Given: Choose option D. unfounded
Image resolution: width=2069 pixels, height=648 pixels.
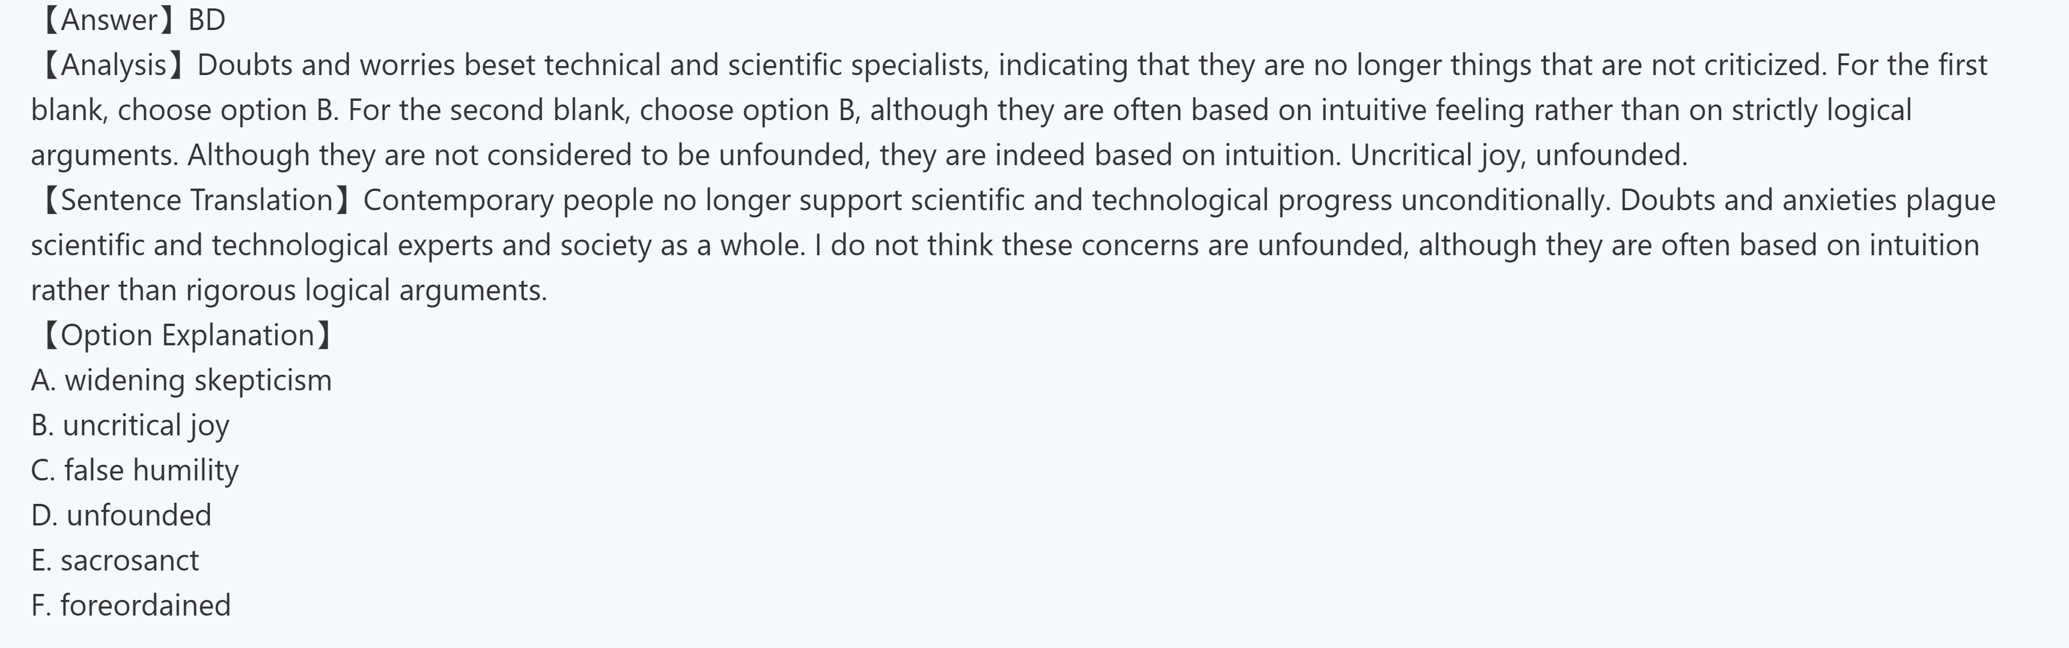Looking at the screenshot, I should pos(121,515).
